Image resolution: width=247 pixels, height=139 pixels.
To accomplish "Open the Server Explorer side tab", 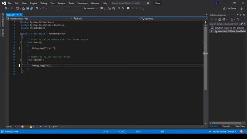I will pos(3,20).
